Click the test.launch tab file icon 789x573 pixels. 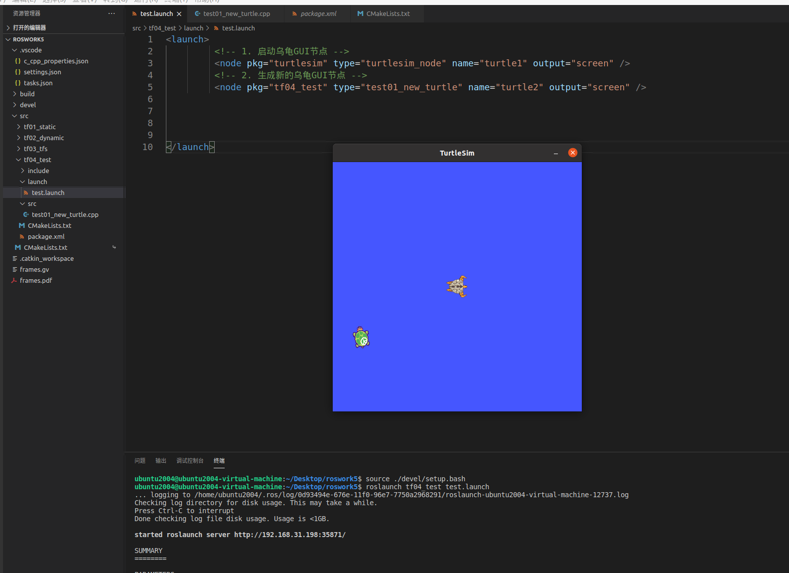pos(134,14)
